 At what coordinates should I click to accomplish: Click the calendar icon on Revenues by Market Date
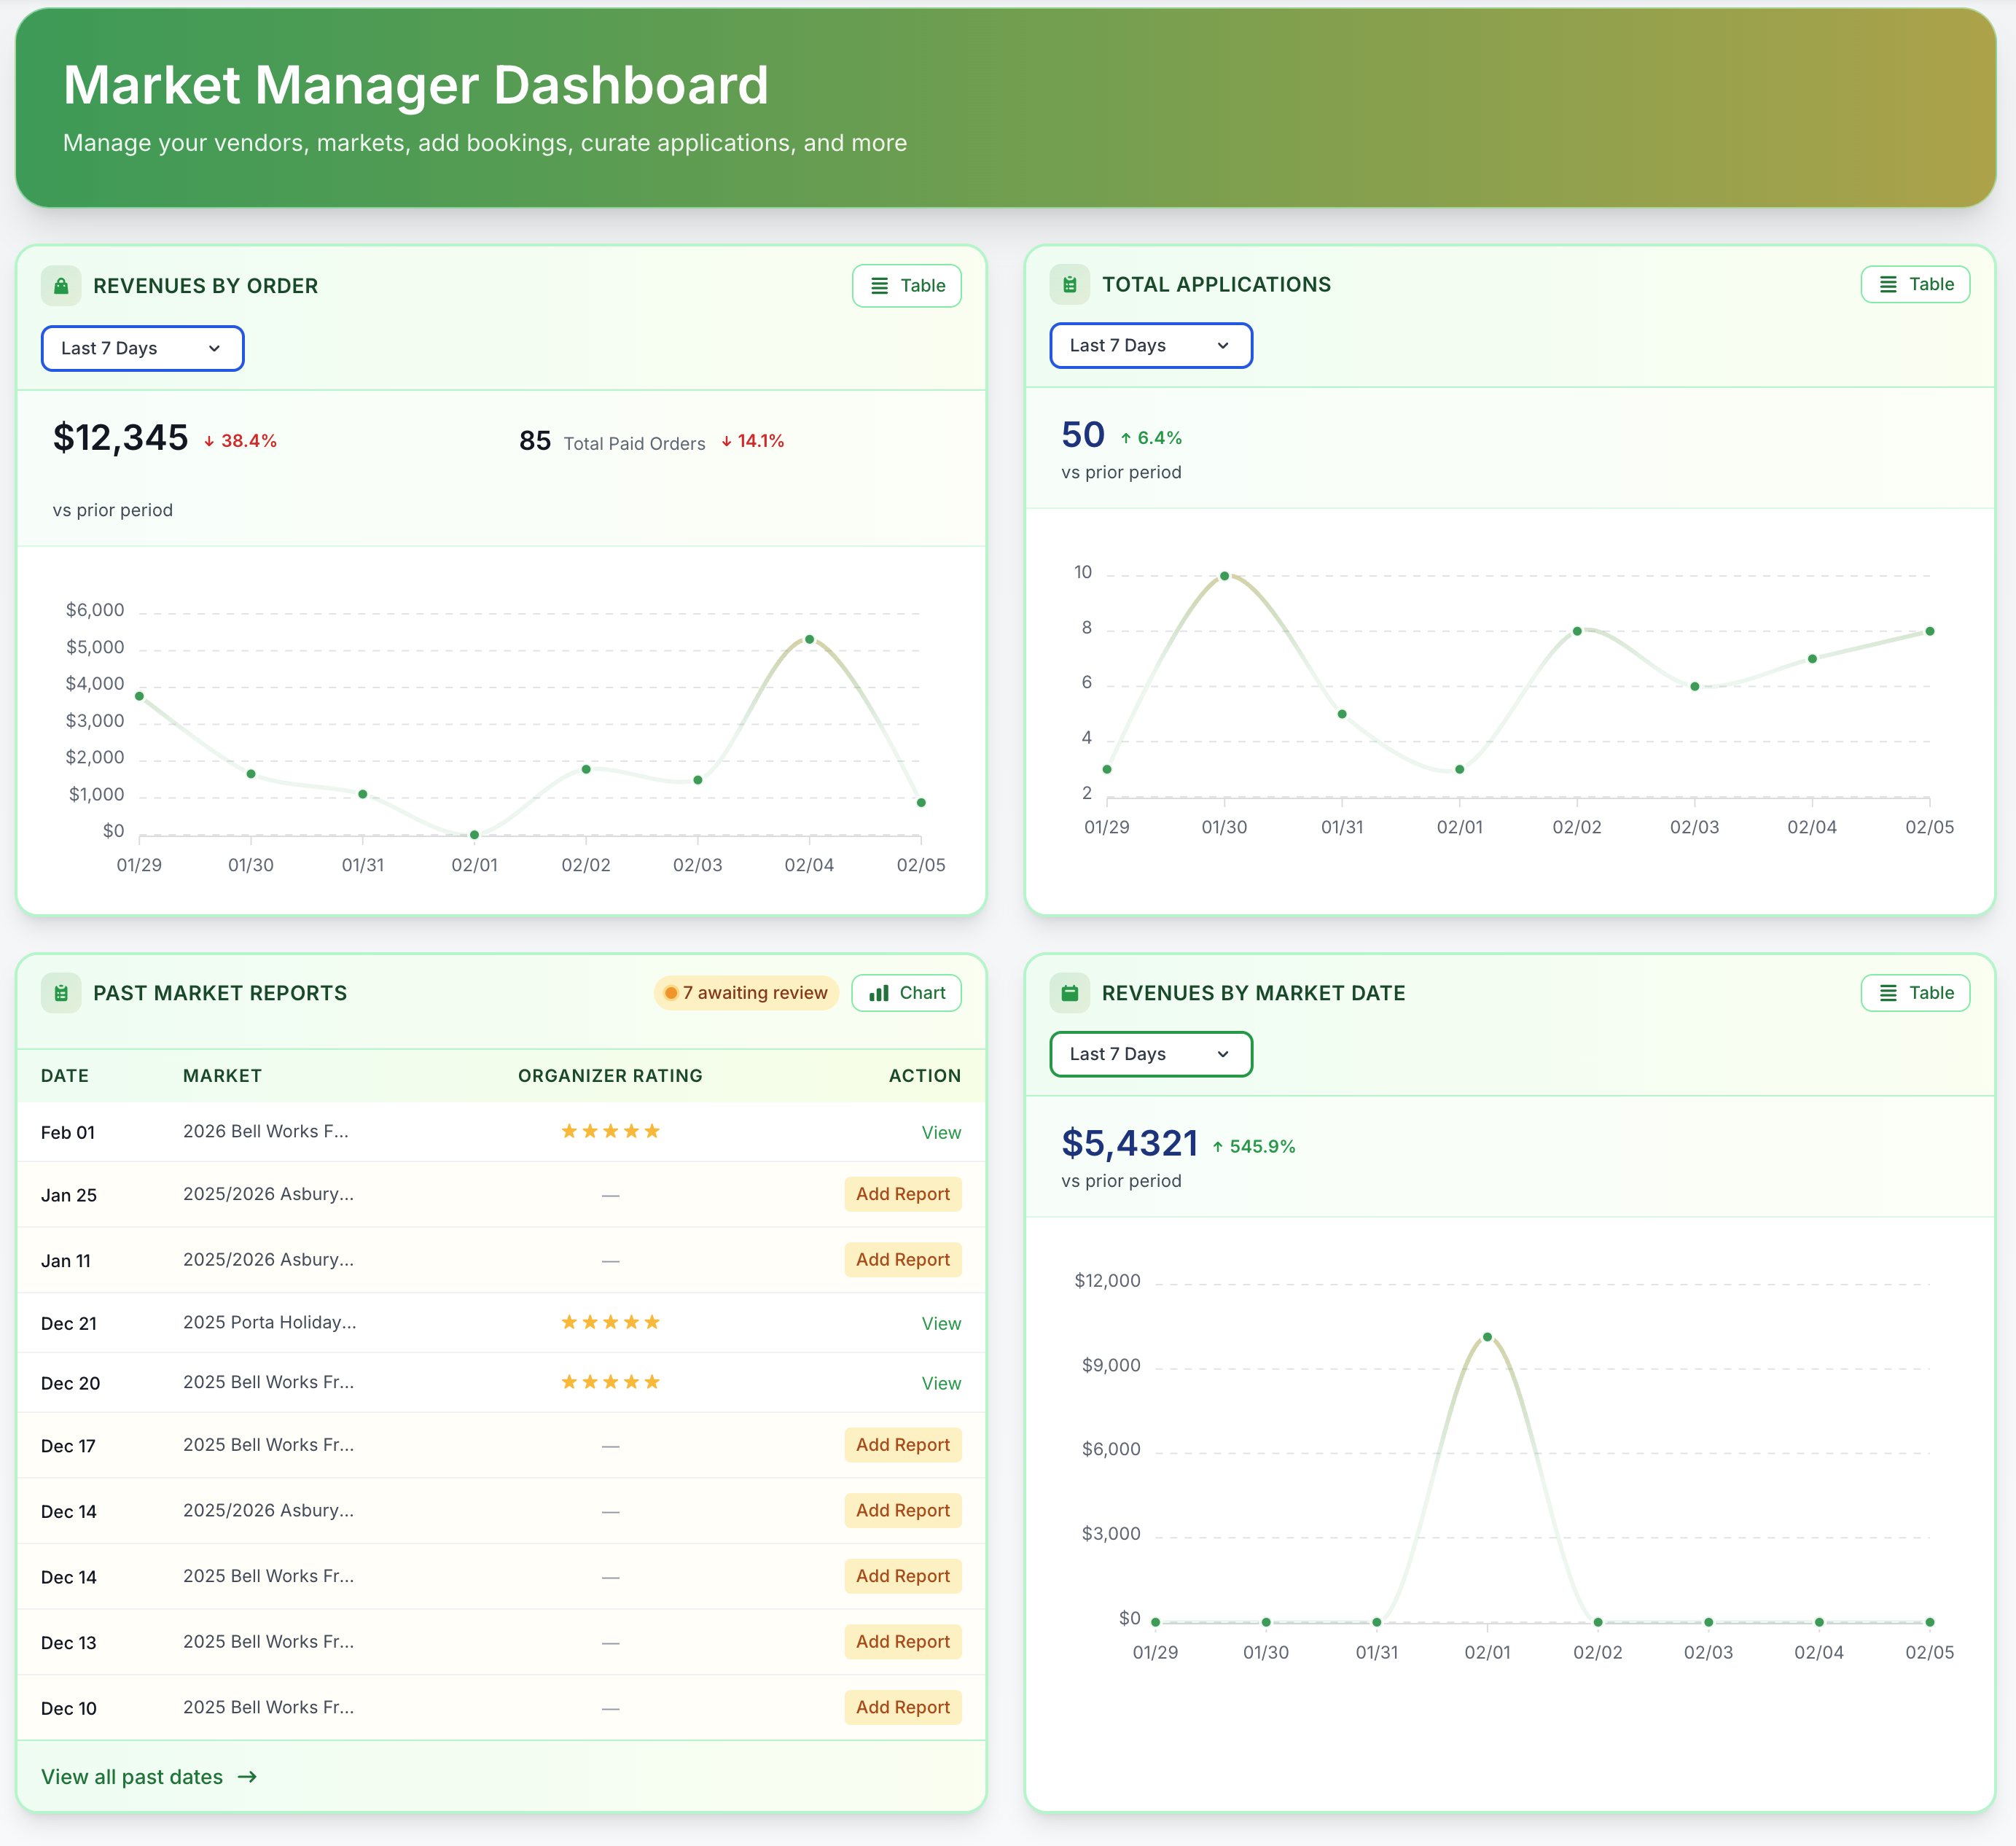1069,992
